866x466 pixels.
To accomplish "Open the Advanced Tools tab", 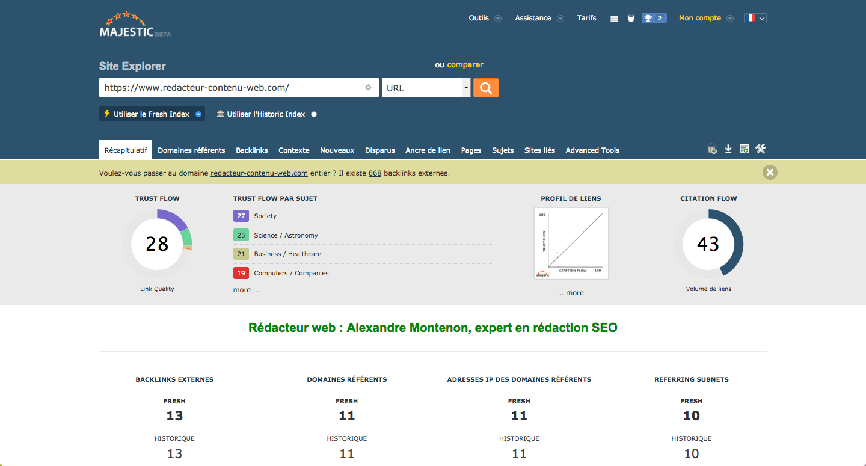I will [x=592, y=150].
